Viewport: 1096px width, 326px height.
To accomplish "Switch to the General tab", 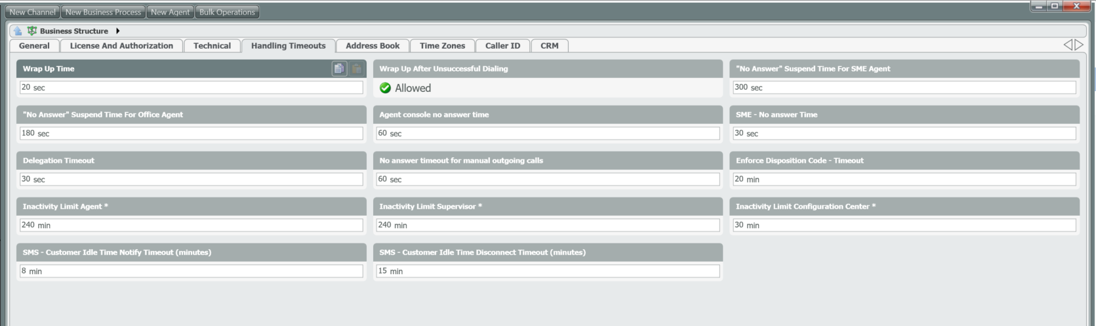I will coord(34,46).
